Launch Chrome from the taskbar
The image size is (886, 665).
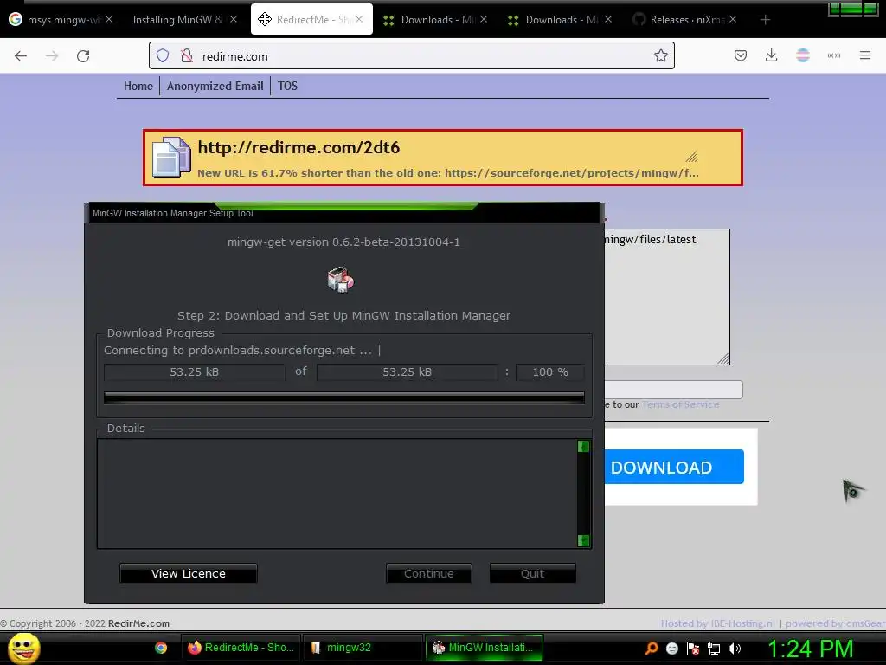(x=161, y=648)
